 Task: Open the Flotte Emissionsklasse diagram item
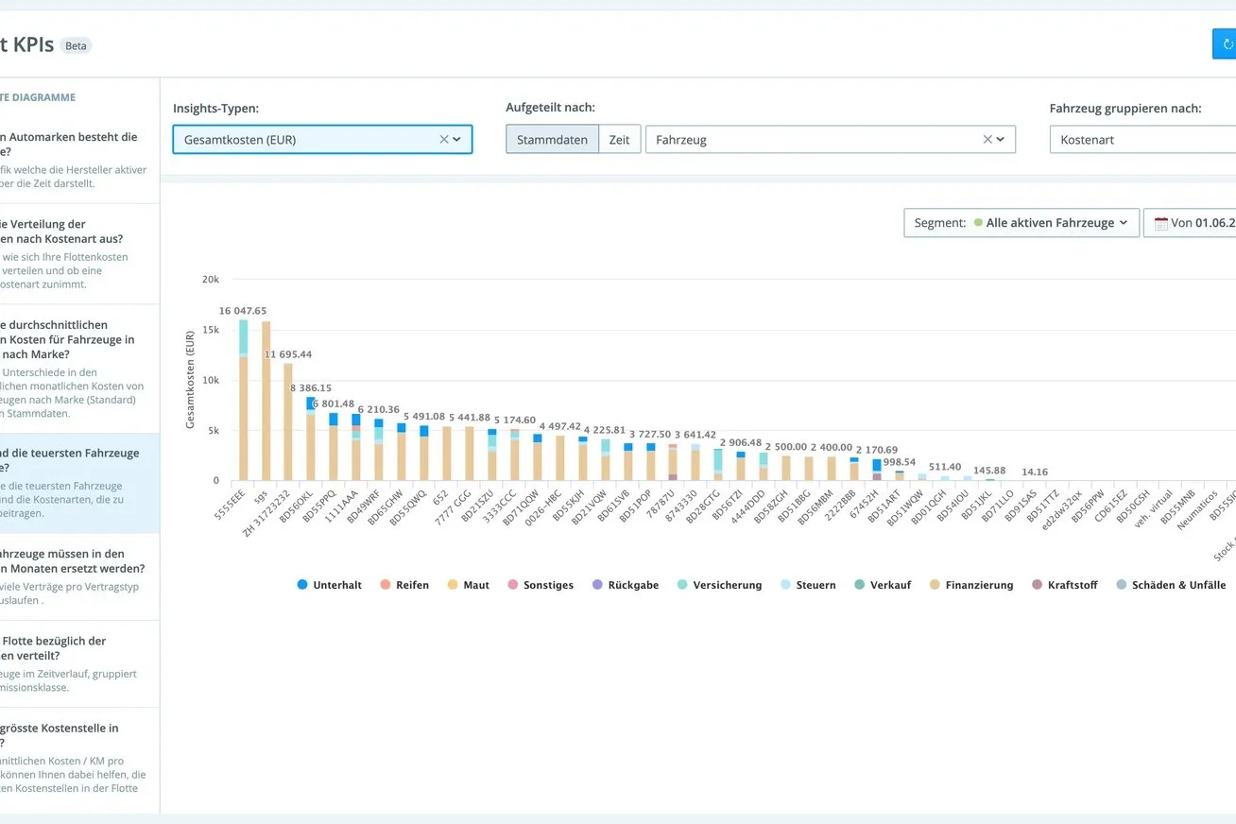tap(79, 663)
